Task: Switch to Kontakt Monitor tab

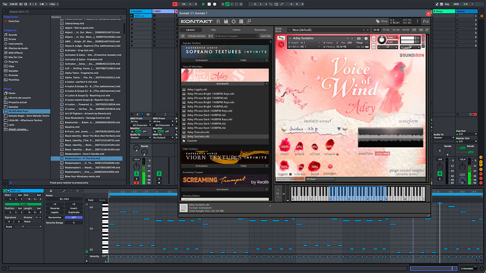Action: [237, 30]
